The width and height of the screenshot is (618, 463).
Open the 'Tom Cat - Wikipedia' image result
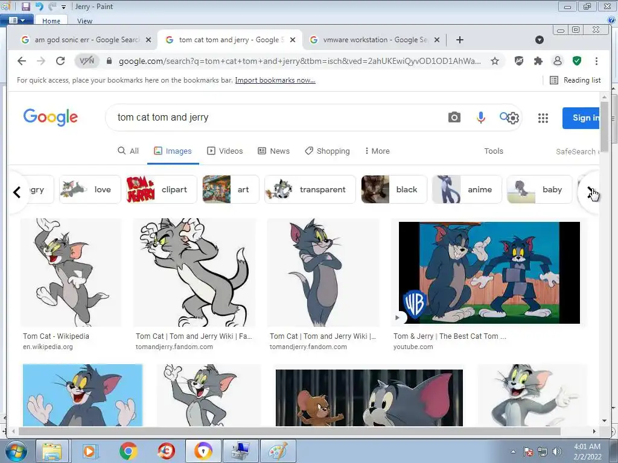tap(71, 272)
